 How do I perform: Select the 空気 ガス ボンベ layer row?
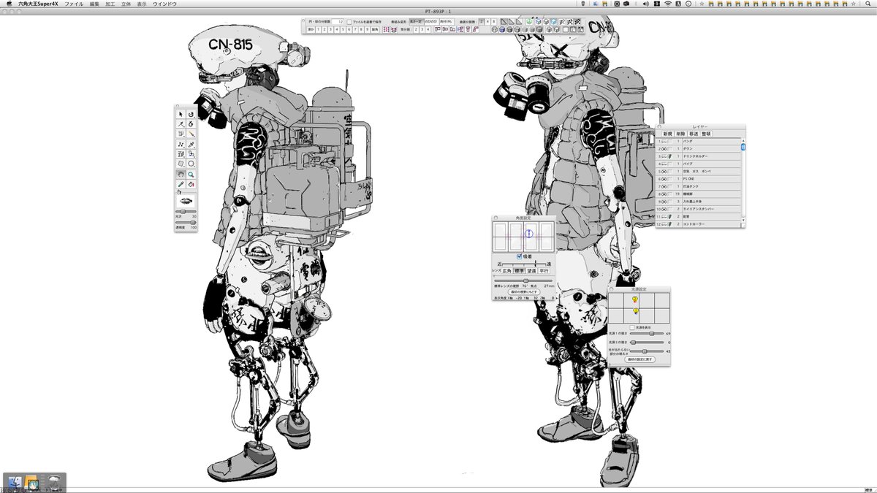[x=698, y=172]
